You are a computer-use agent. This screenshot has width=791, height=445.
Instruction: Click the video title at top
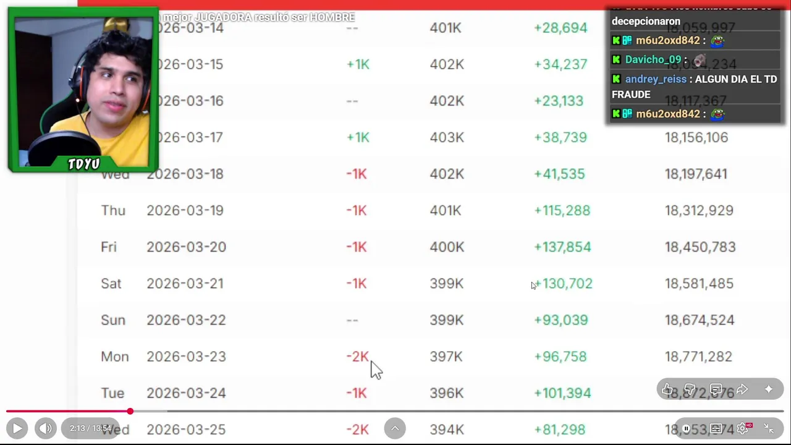[x=256, y=17]
